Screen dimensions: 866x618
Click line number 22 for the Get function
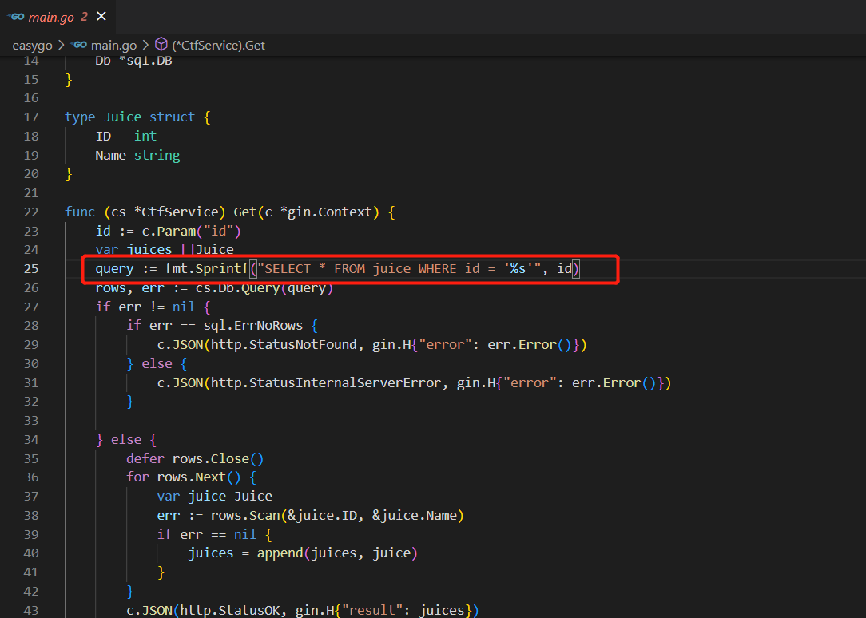tap(31, 212)
